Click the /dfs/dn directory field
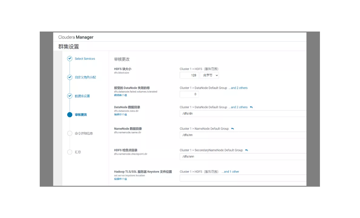 point(243,114)
